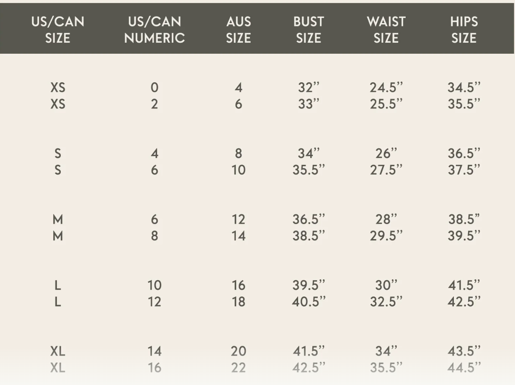Select the AUS SIZE header
The height and width of the screenshot is (385, 515).
tap(238, 30)
